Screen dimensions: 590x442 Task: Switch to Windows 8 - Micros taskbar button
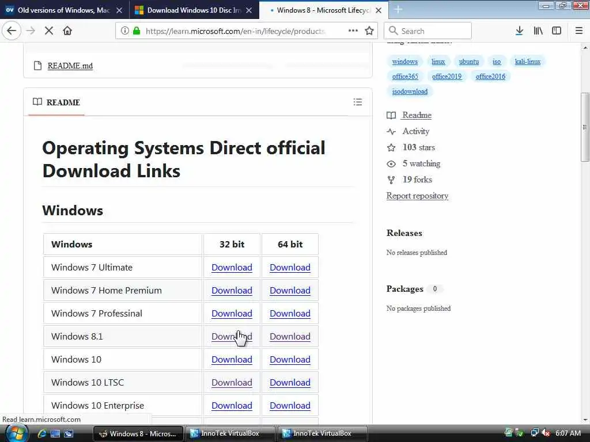tap(138, 433)
